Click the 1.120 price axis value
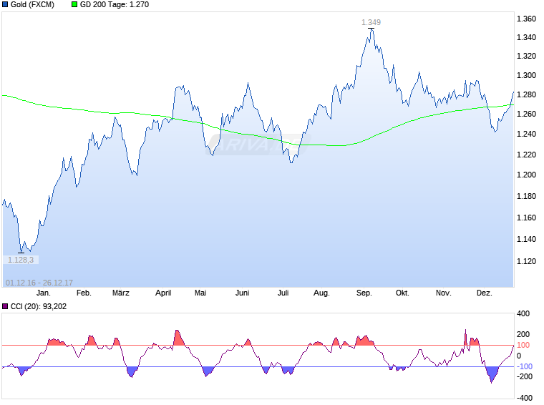This screenshot has height=405, width=544. tap(526, 261)
